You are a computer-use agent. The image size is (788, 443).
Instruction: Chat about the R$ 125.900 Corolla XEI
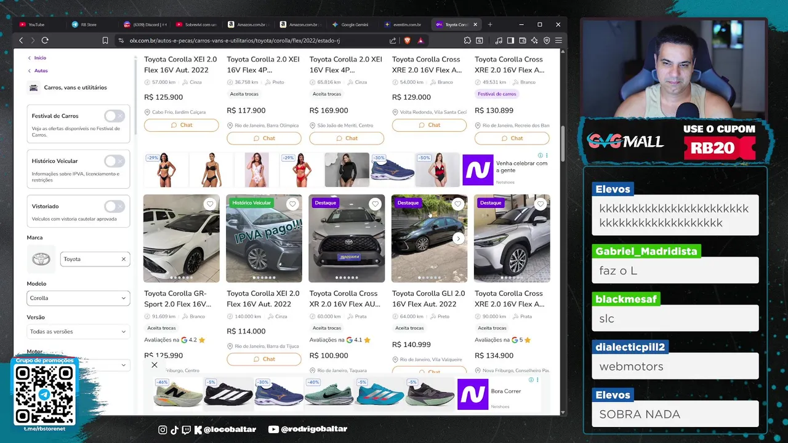tap(182, 125)
